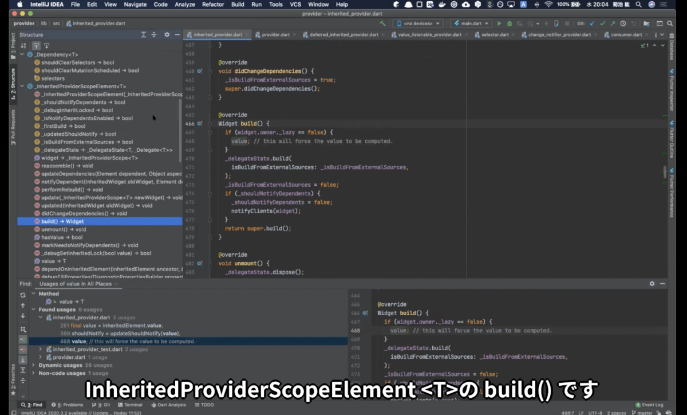Screen dimensions: 687x415
Task: Open Flutter Inspector side panel
Action: (x=672, y=90)
